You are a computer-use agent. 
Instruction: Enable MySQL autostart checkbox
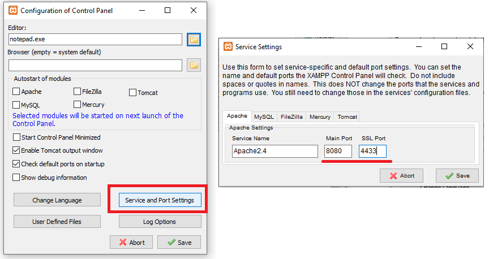(16, 105)
